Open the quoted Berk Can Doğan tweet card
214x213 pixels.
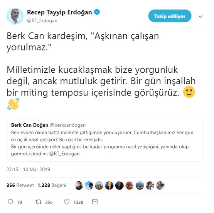tap(105, 139)
